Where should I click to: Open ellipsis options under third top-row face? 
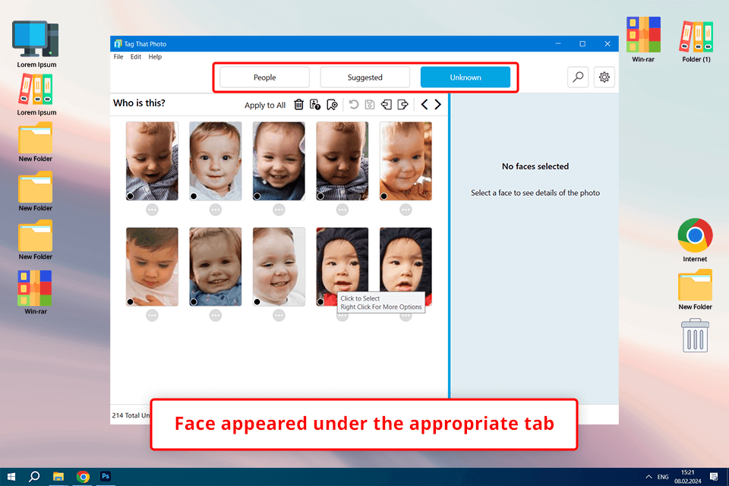(x=279, y=210)
